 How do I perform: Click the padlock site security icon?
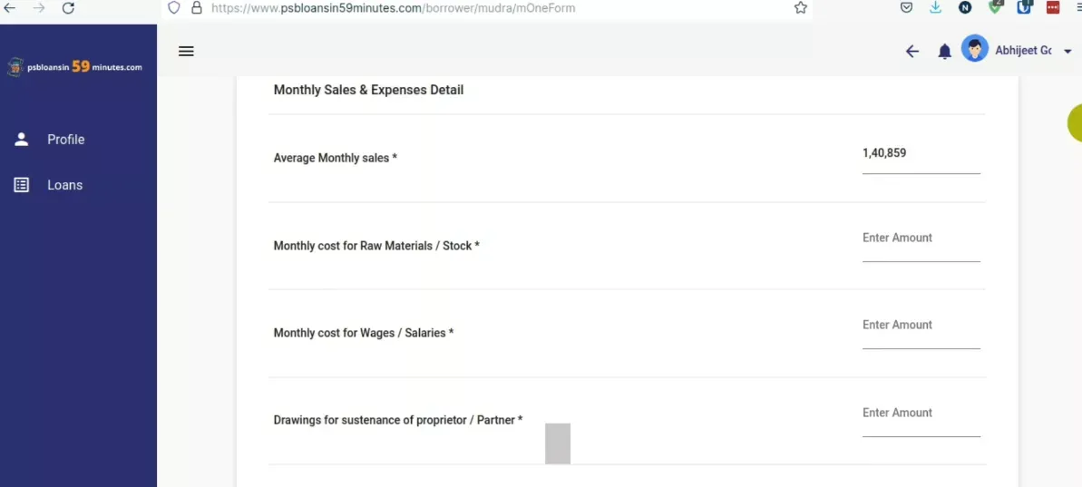(x=196, y=8)
